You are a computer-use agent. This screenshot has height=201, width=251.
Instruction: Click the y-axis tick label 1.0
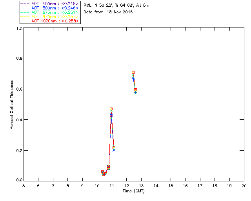[19, 29]
